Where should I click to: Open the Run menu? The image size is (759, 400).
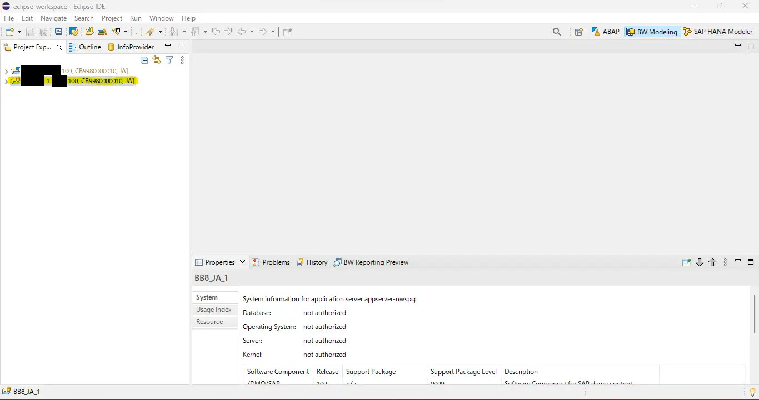click(136, 18)
